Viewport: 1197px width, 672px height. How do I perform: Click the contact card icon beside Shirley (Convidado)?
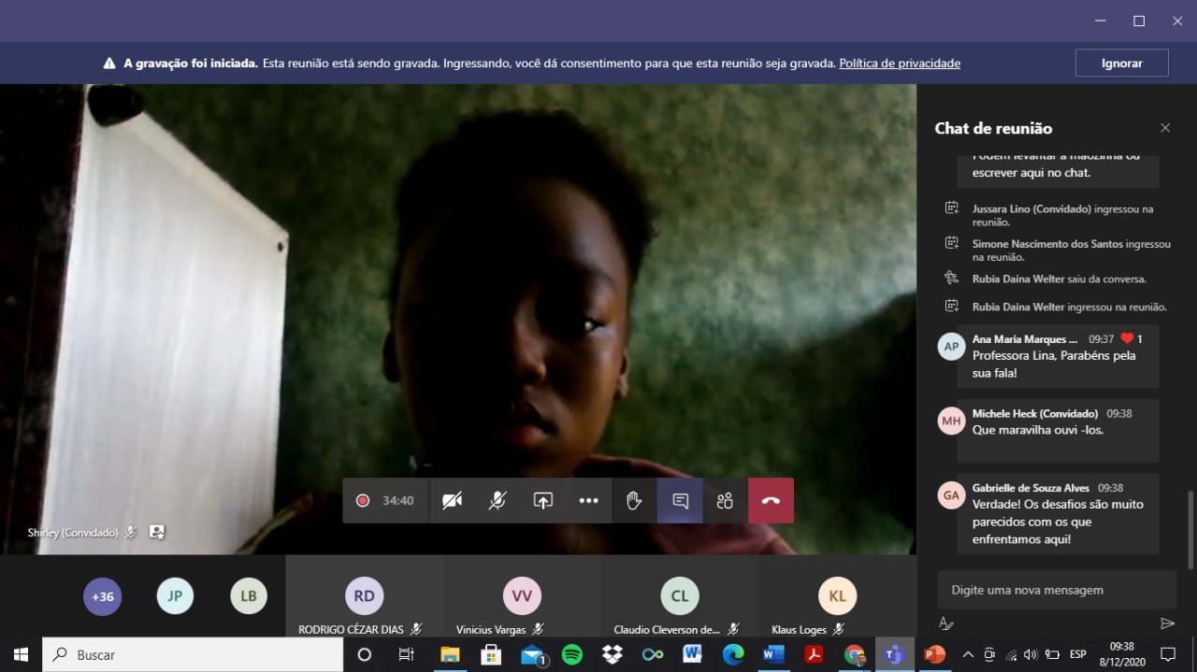pyautogui.click(x=157, y=532)
